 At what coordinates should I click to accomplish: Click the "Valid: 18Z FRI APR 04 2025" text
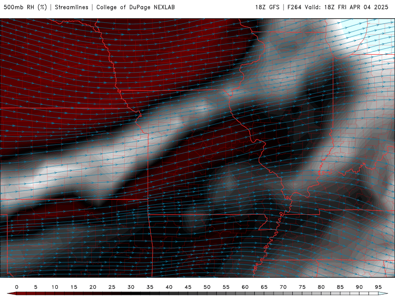coord(347,7)
